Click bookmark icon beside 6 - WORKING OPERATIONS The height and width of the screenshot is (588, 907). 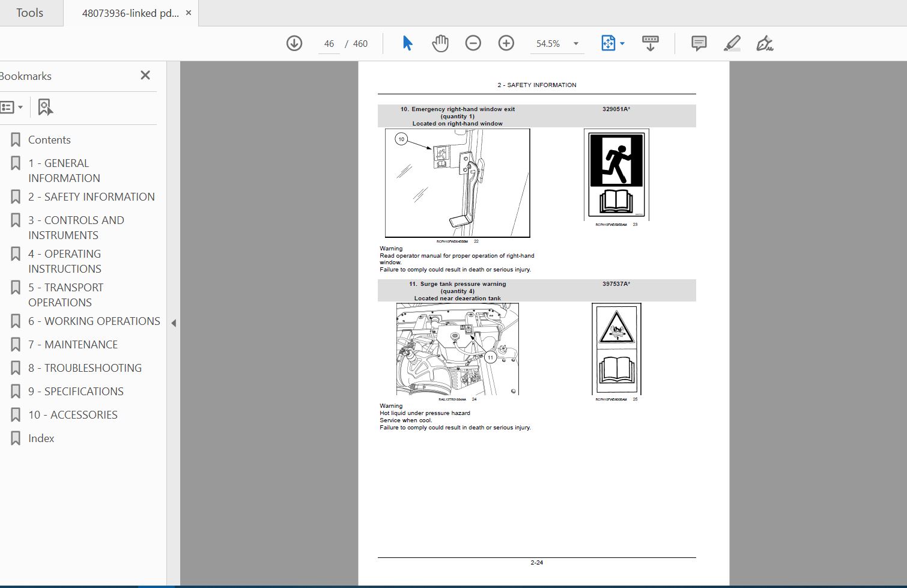[16, 321]
